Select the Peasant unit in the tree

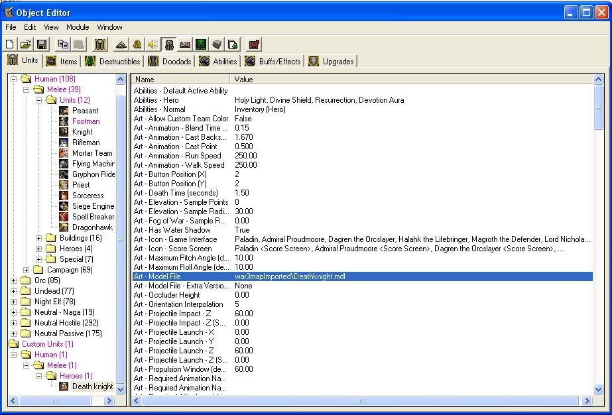click(85, 111)
